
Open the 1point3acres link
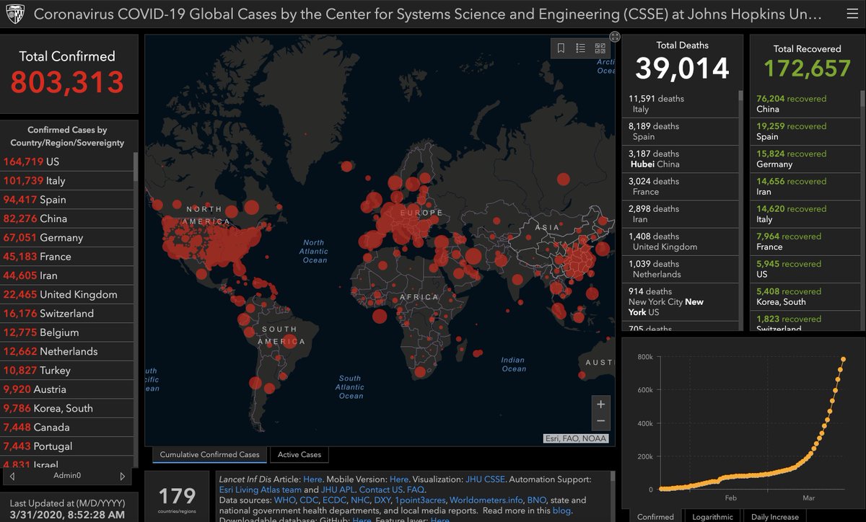click(420, 500)
